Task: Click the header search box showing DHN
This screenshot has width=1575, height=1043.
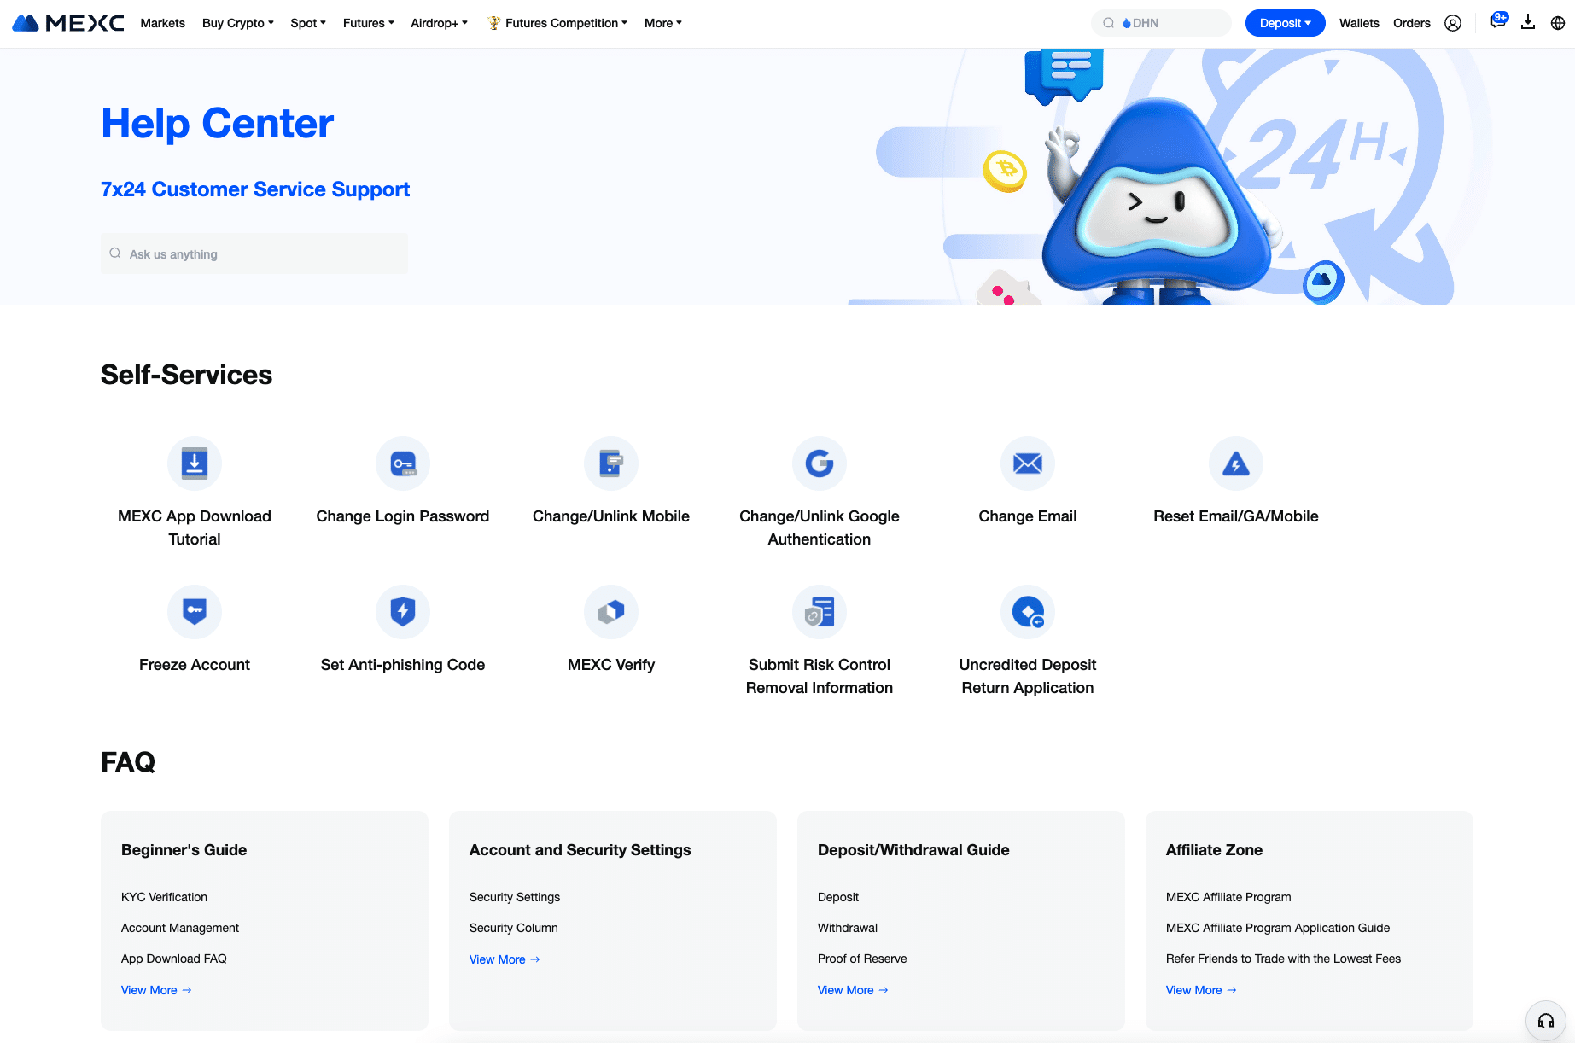Action: (1161, 23)
